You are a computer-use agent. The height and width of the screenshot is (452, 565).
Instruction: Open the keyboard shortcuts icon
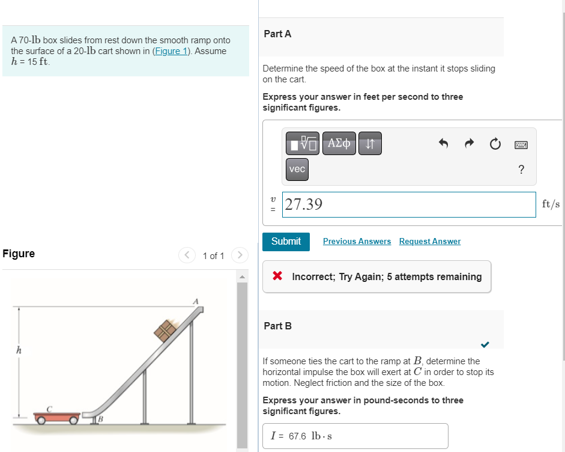pyautogui.click(x=521, y=144)
